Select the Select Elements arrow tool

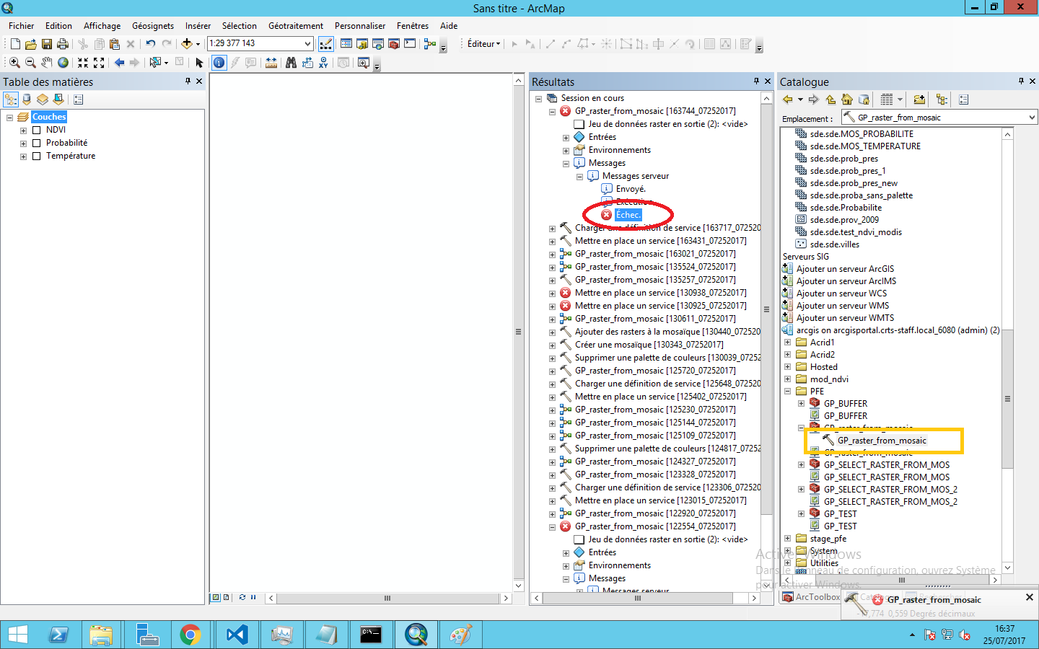(199, 63)
